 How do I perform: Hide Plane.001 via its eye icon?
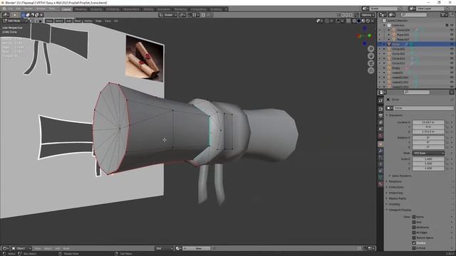pyautogui.click(x=452, y=35)
